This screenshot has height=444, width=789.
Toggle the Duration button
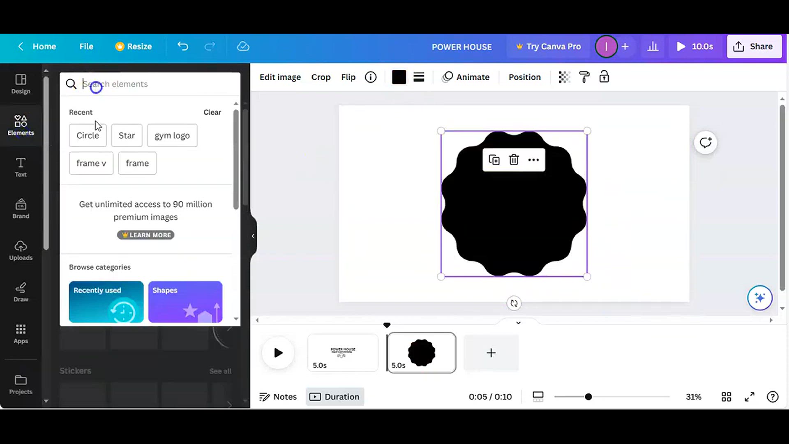tap(335, 397)
